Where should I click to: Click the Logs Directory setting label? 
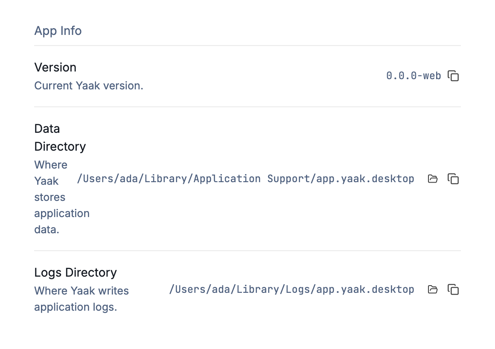pyautogui.click(x=76, y=272)
